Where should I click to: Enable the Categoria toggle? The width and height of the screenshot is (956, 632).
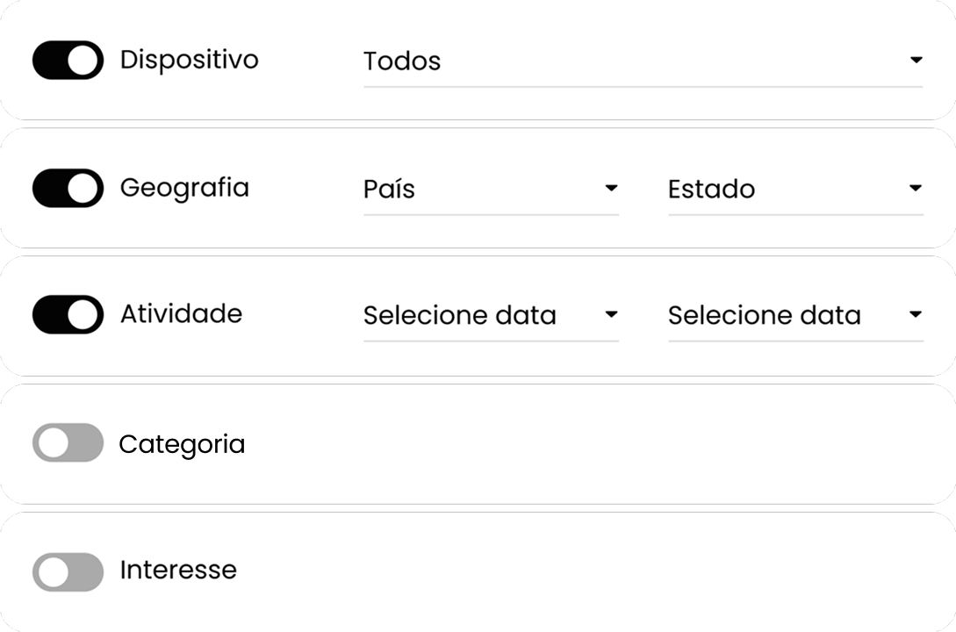point(67,443)
